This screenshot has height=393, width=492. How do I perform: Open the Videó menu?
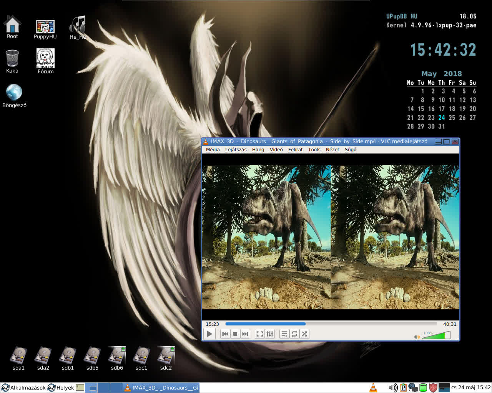276,150
